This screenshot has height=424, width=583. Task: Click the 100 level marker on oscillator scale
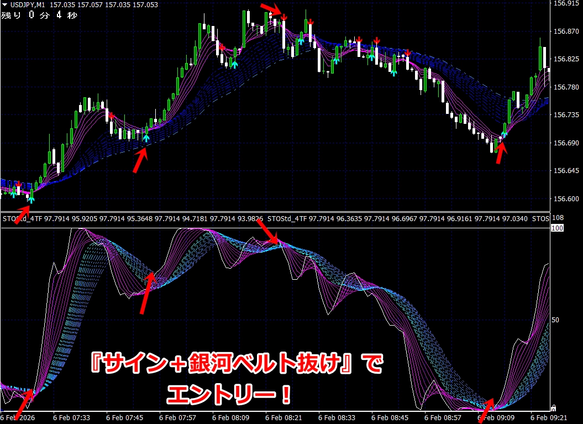pyautogui.click(x=557, y=228)
